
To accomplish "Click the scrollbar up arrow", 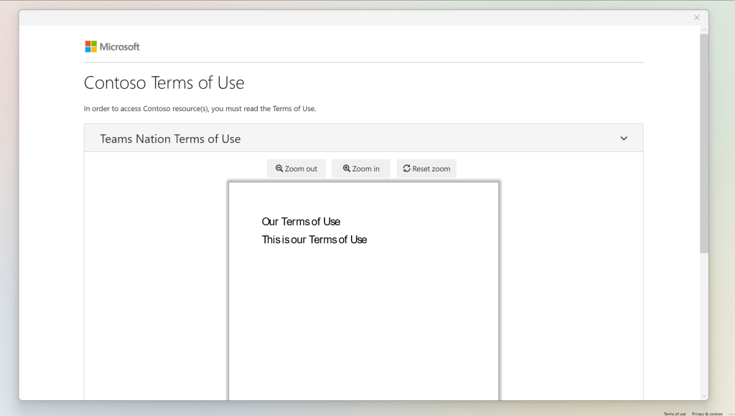I will click(x=704, y=30).
